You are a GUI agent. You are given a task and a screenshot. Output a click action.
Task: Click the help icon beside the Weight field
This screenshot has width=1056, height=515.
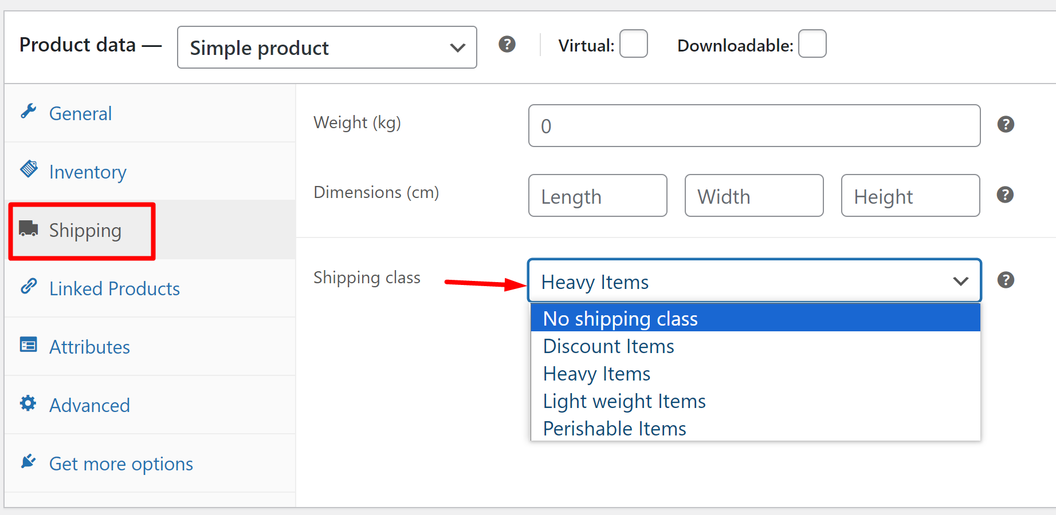[1006, 124]
